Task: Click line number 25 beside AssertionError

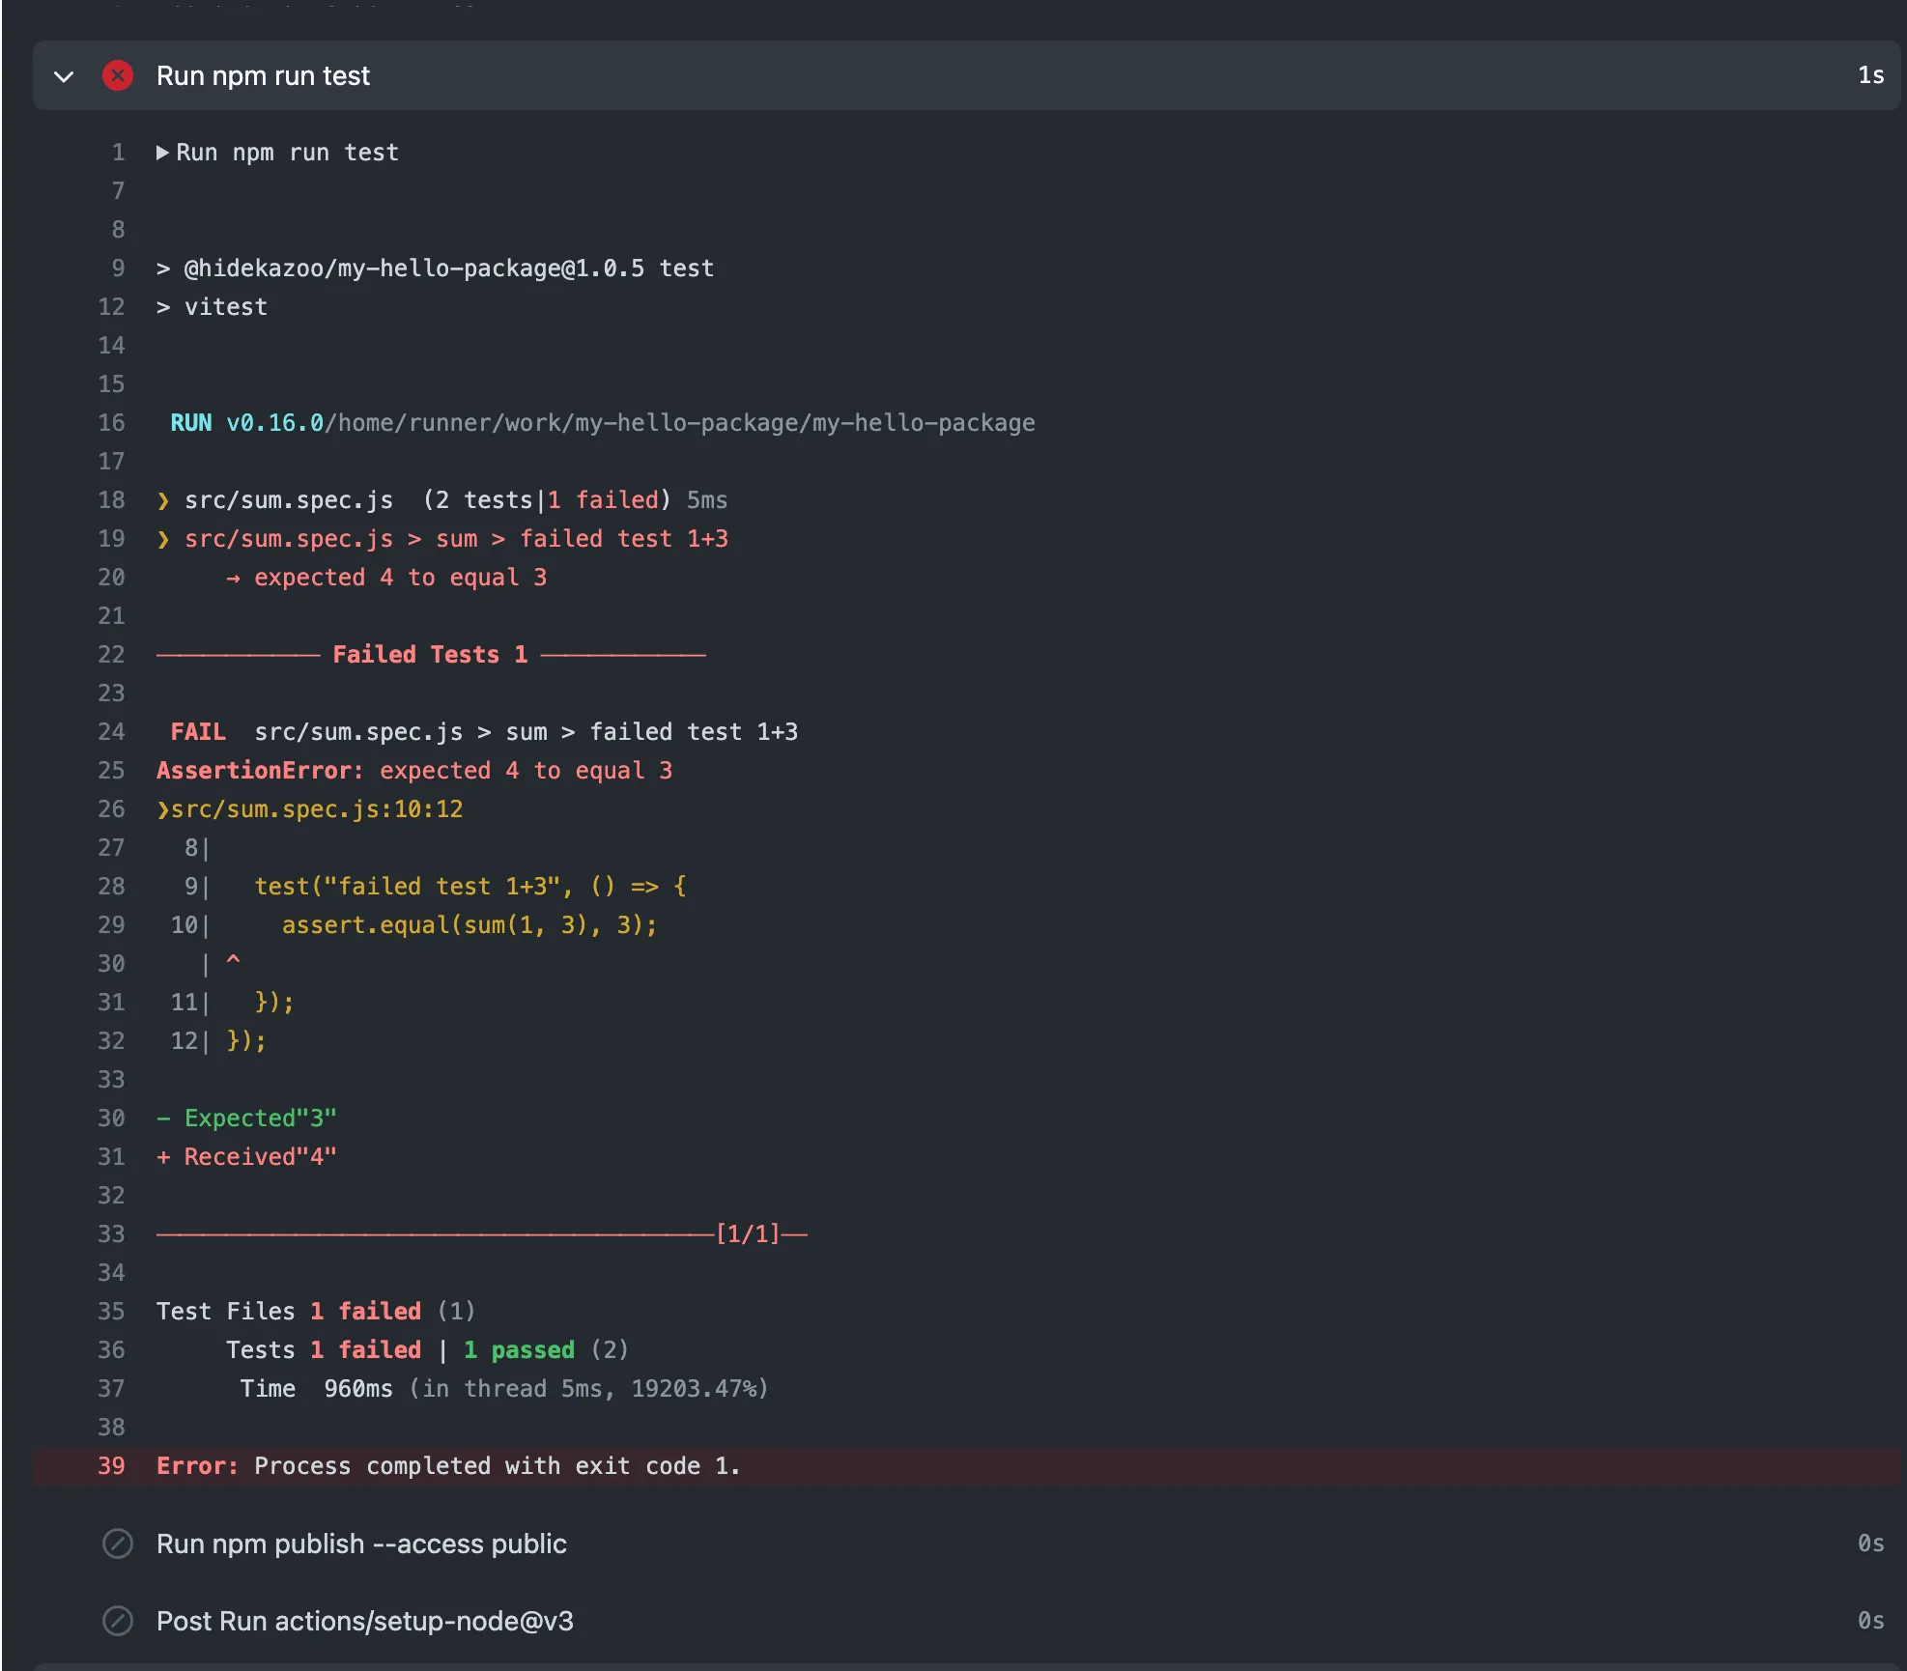Action: point(111,771)
